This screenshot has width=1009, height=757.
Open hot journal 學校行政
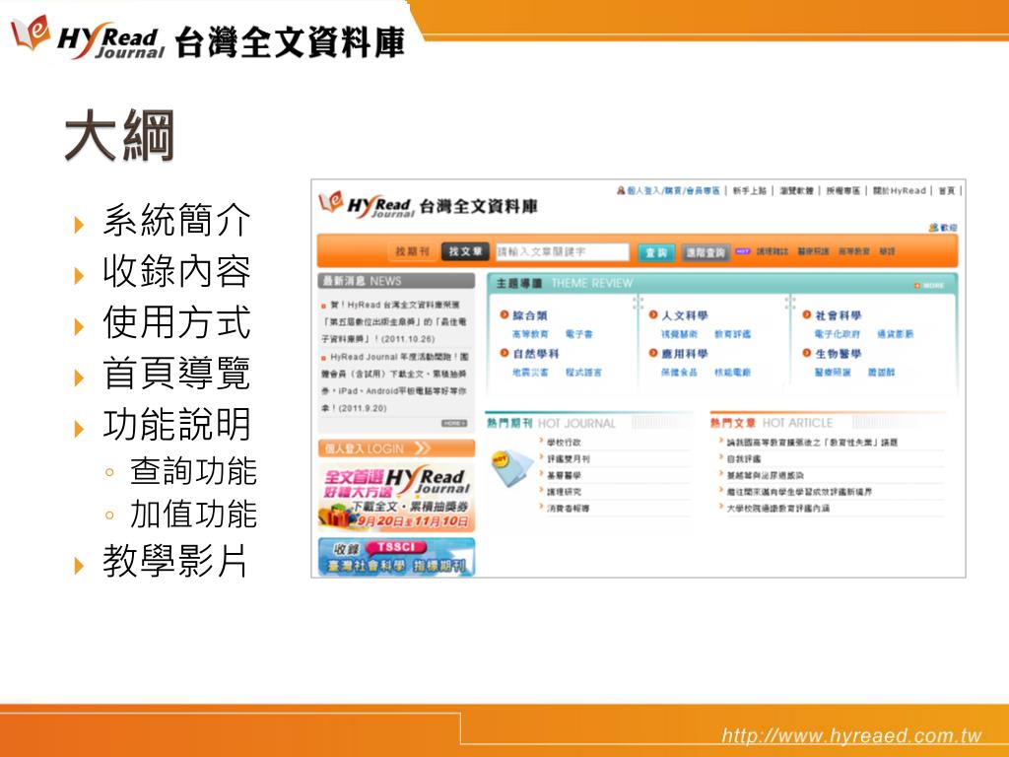pos(564,443)
